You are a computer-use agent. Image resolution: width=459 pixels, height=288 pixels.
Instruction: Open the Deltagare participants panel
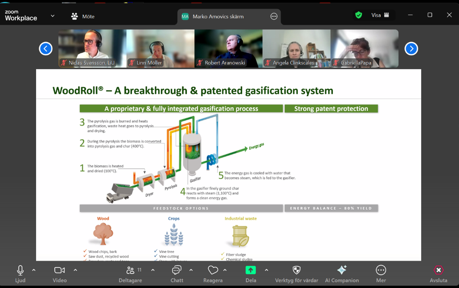[x=130, y=271]
